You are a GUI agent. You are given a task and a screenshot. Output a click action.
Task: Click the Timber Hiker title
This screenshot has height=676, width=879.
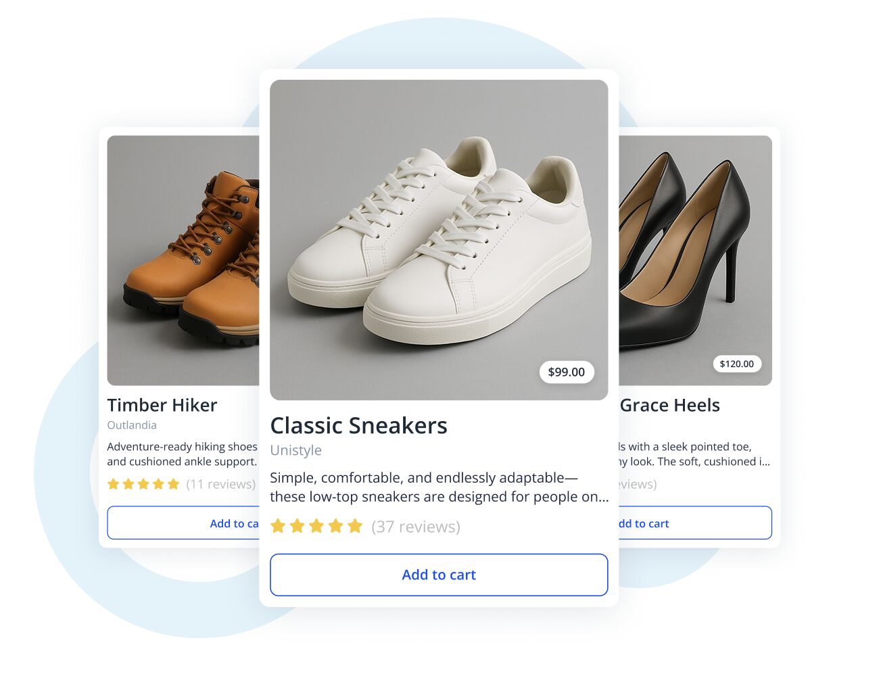[162, 405]
